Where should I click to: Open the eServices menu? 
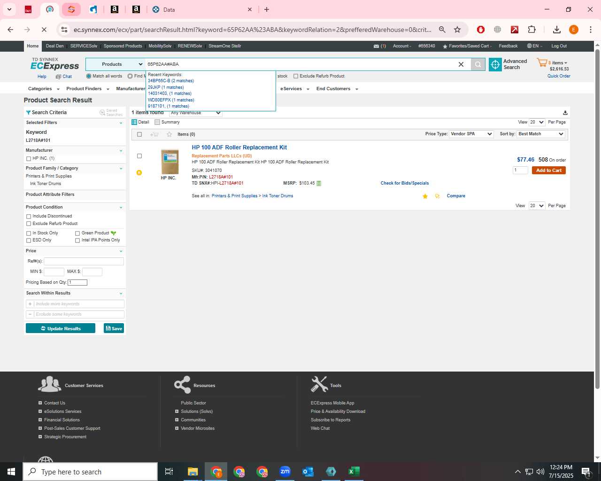pos(295,89)
